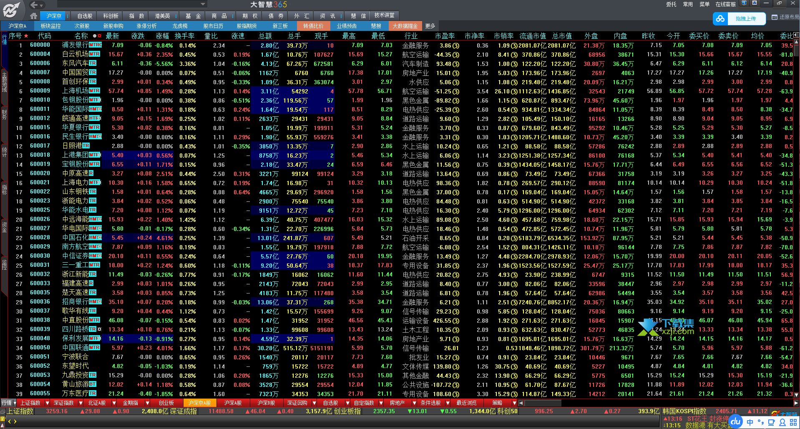
Task: Click the vertical scrollbar thumb at right
Action: [x=796, y=50]
